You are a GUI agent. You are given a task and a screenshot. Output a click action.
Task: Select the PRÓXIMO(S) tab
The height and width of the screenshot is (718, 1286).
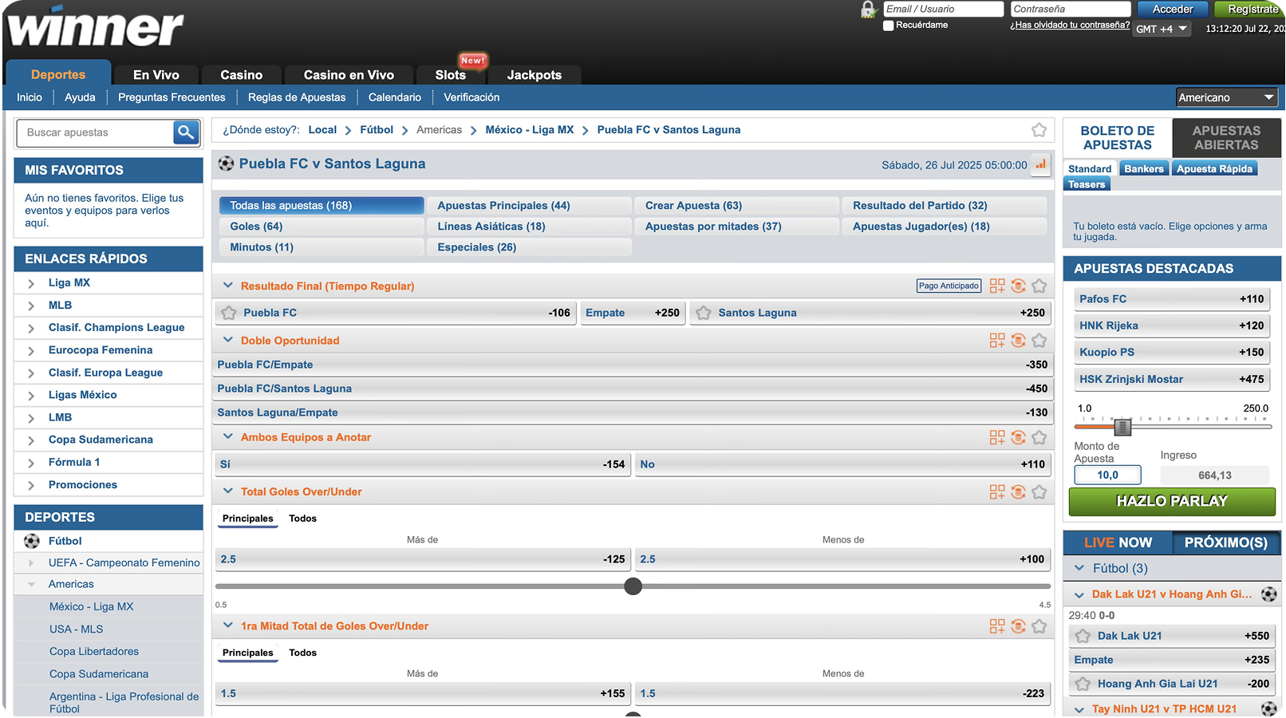(1225, 542)
